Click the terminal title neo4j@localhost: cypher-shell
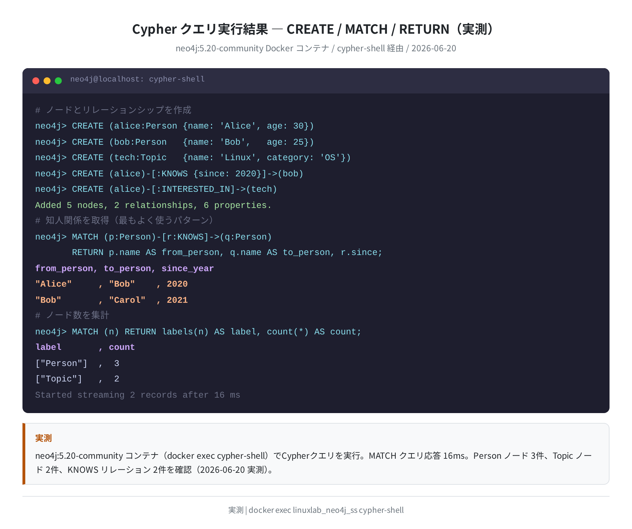Screen dimensions: 632x529 [137, 79]
